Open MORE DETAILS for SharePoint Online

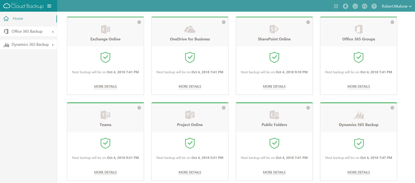[274, 87]
